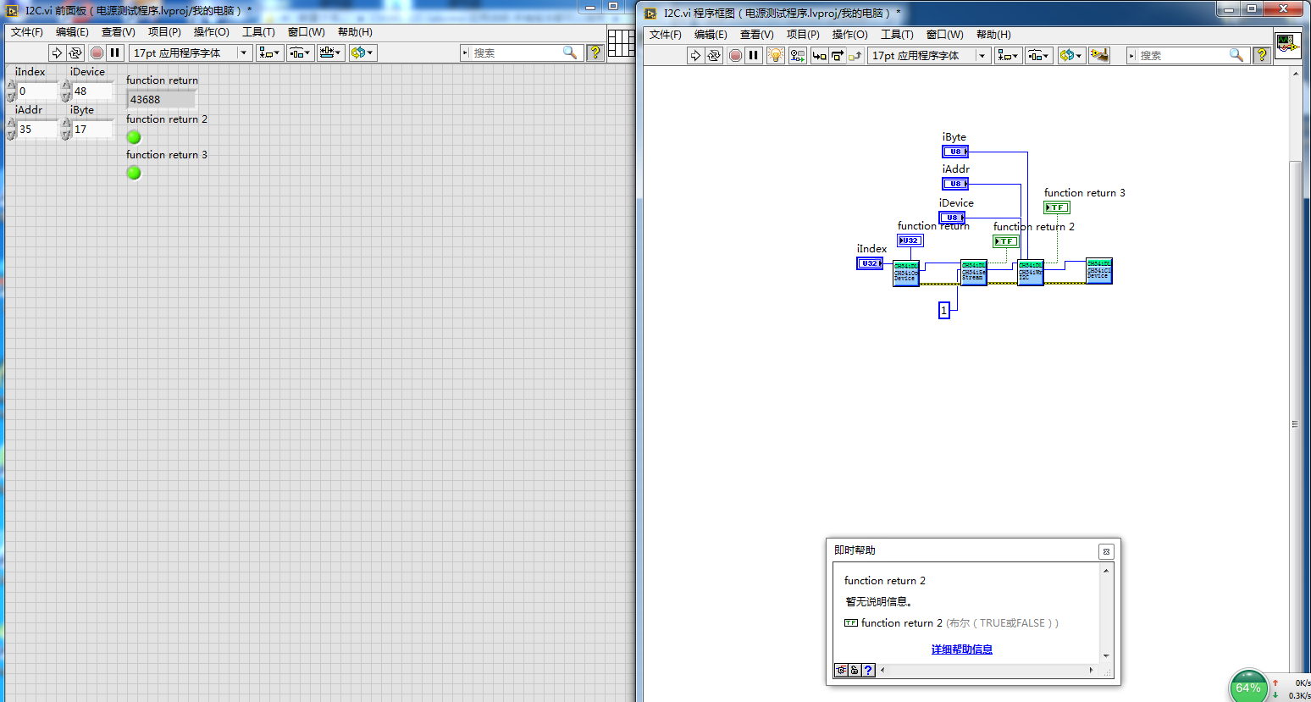
Task: Open Reorder menu on block diagram toolbar
Action: tap(1070, 55)
